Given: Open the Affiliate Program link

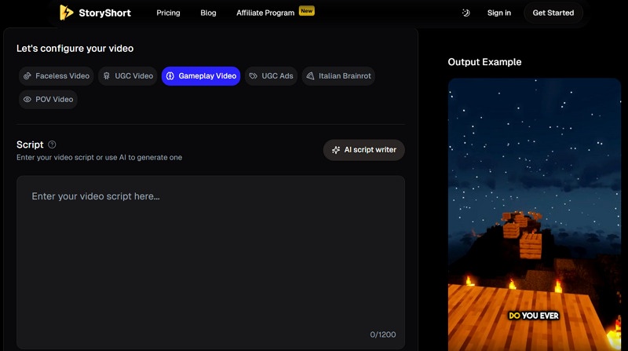Looking at the screenshot, I should click(265, 13).
